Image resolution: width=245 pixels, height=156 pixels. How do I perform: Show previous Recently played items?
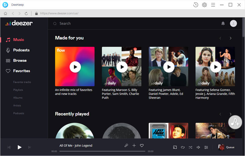tap(220, 114)
